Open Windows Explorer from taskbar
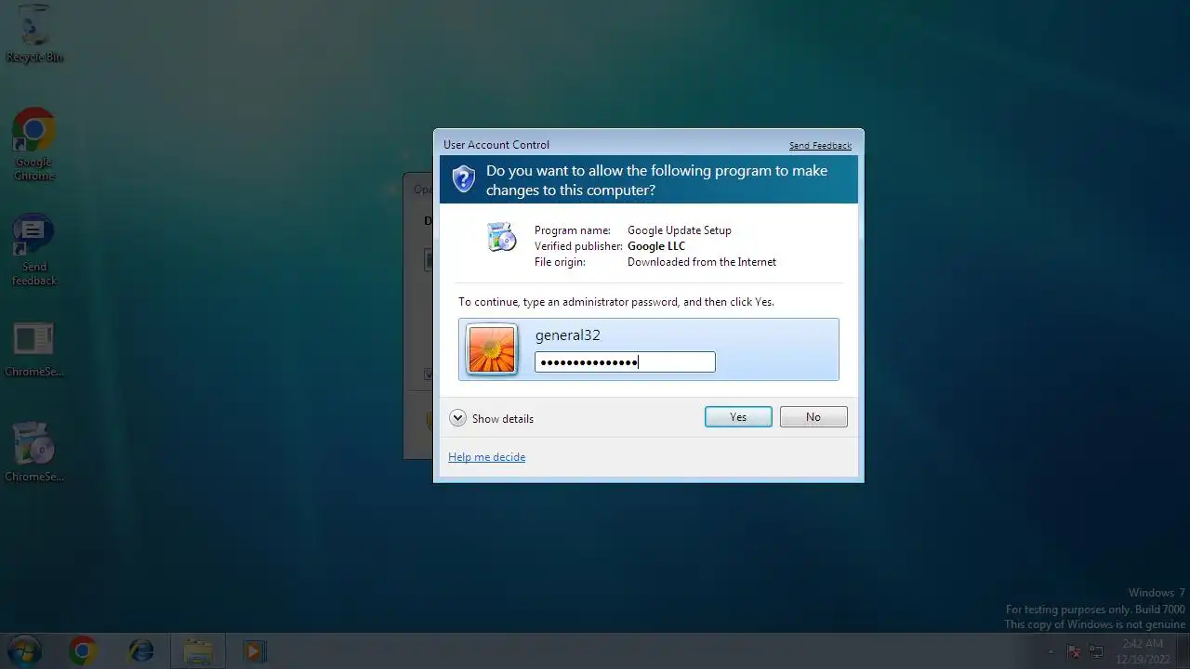This screenshot has height=669, width=1190. coord(198,651)
